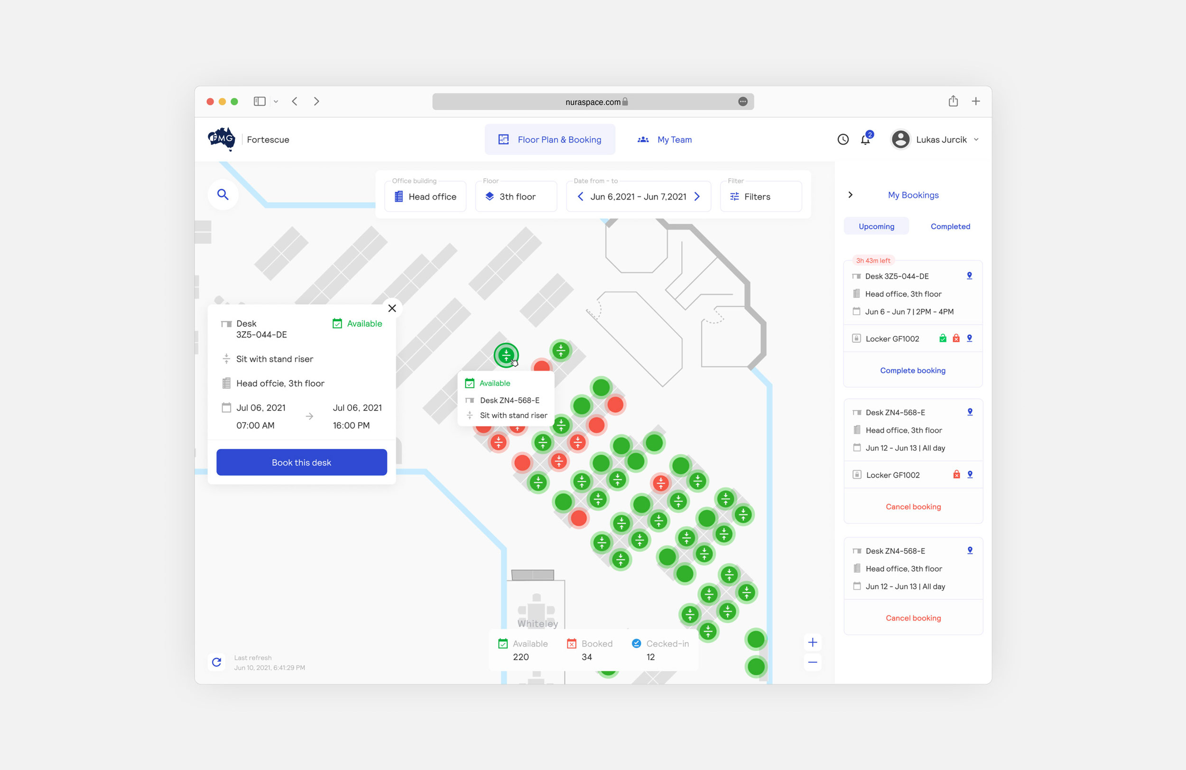Click red lock icon in first booking
Viewport: 1186px width, 770px height.
pyautogui.click(x=956, y=339)
